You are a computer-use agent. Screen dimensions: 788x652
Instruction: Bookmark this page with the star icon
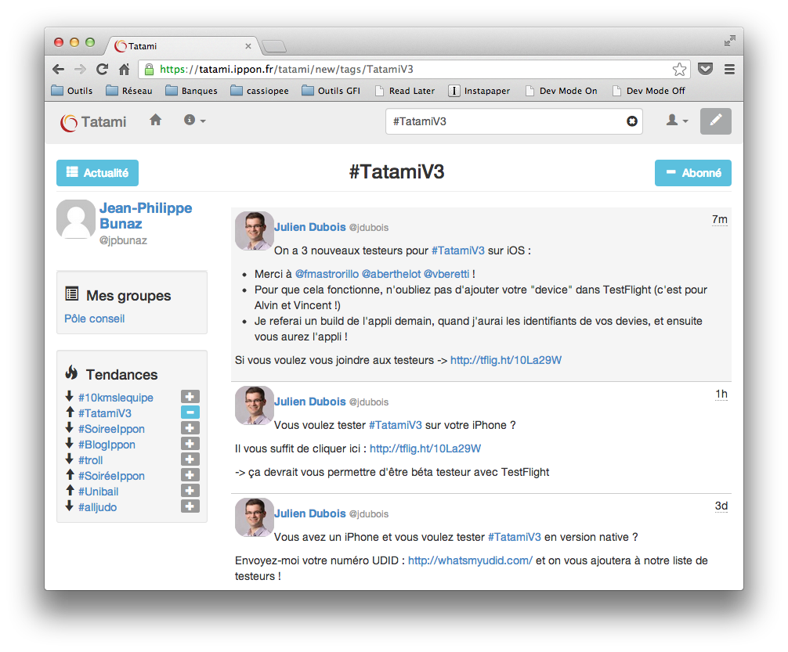pos(679,69)
